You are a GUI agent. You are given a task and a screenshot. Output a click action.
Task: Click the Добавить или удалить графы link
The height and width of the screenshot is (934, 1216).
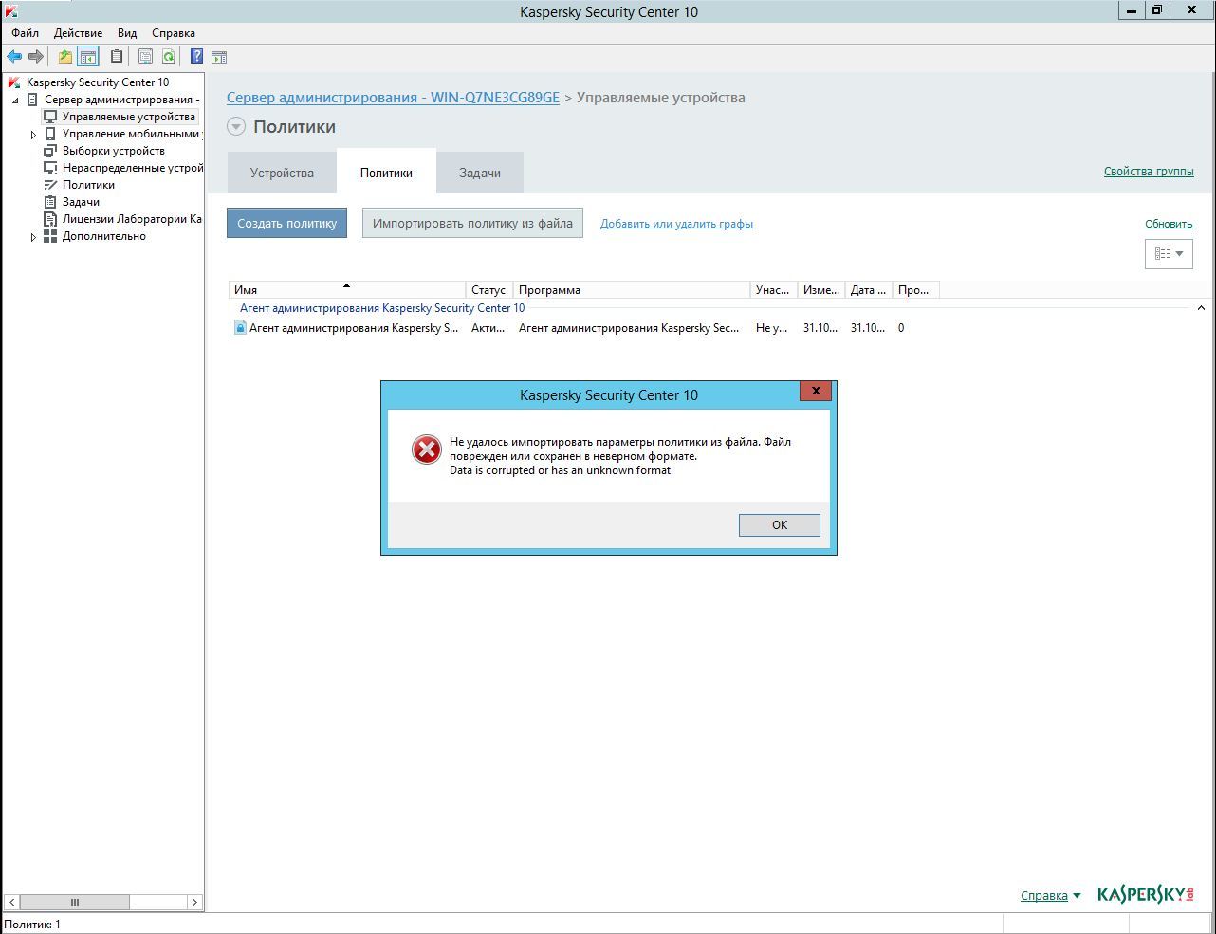(676, 224)
